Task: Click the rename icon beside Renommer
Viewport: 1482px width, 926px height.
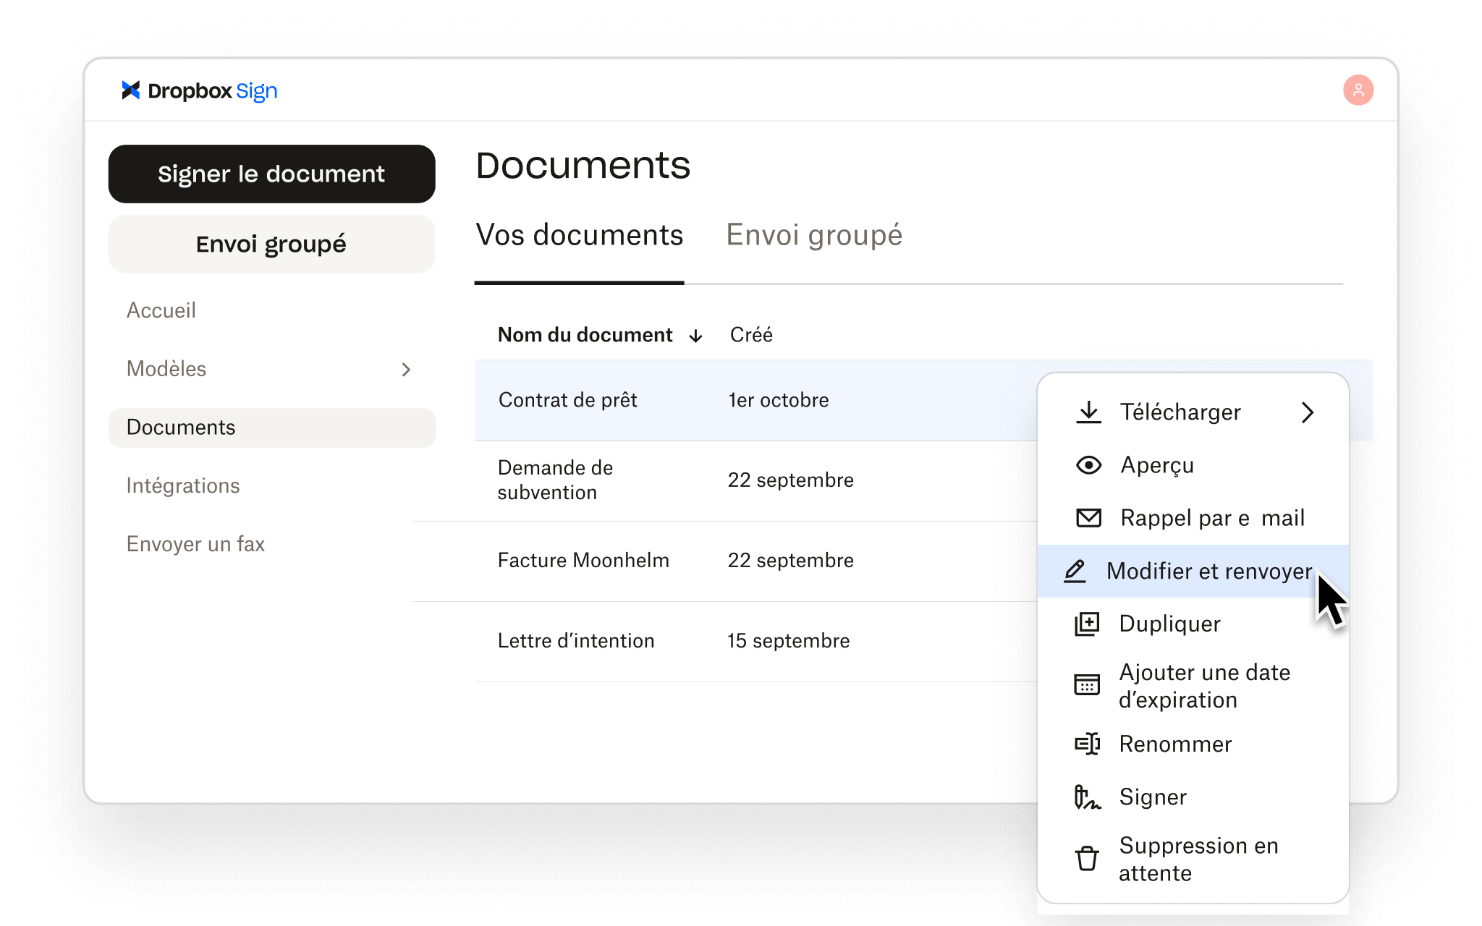Action: pos(1087,744)
